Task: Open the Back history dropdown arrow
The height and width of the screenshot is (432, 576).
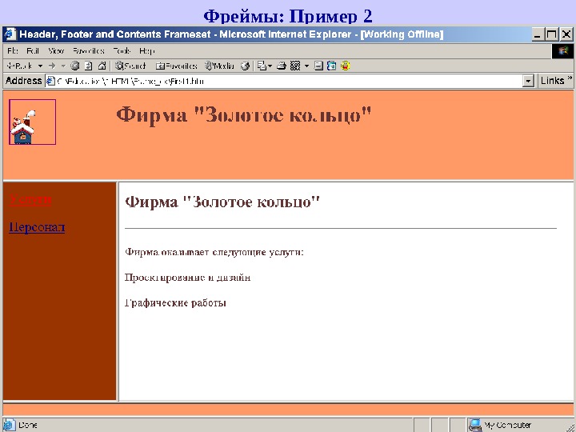Action: pyautogui.click(x=41, y=66)
